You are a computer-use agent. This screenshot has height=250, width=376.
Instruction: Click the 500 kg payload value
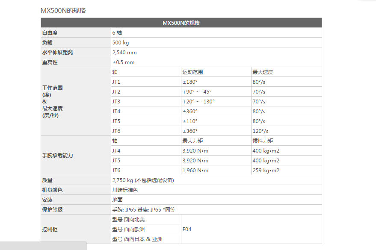pos(121,43)
